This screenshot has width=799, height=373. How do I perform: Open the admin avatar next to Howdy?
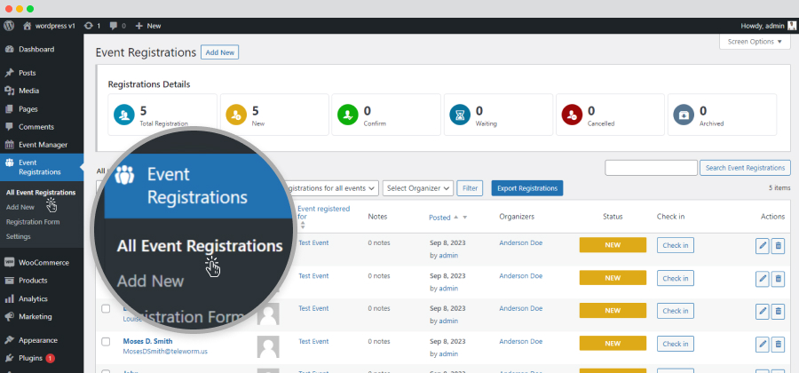[x=791, y=26]
